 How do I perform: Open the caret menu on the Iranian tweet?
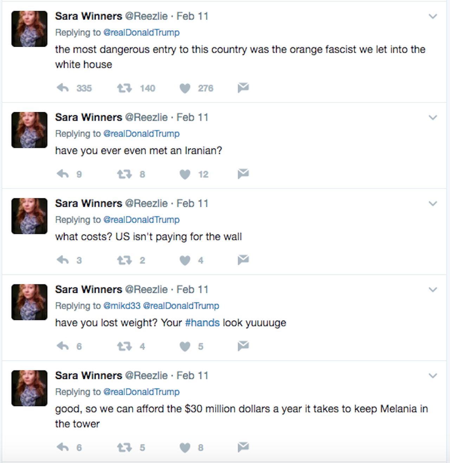point(433,117)
